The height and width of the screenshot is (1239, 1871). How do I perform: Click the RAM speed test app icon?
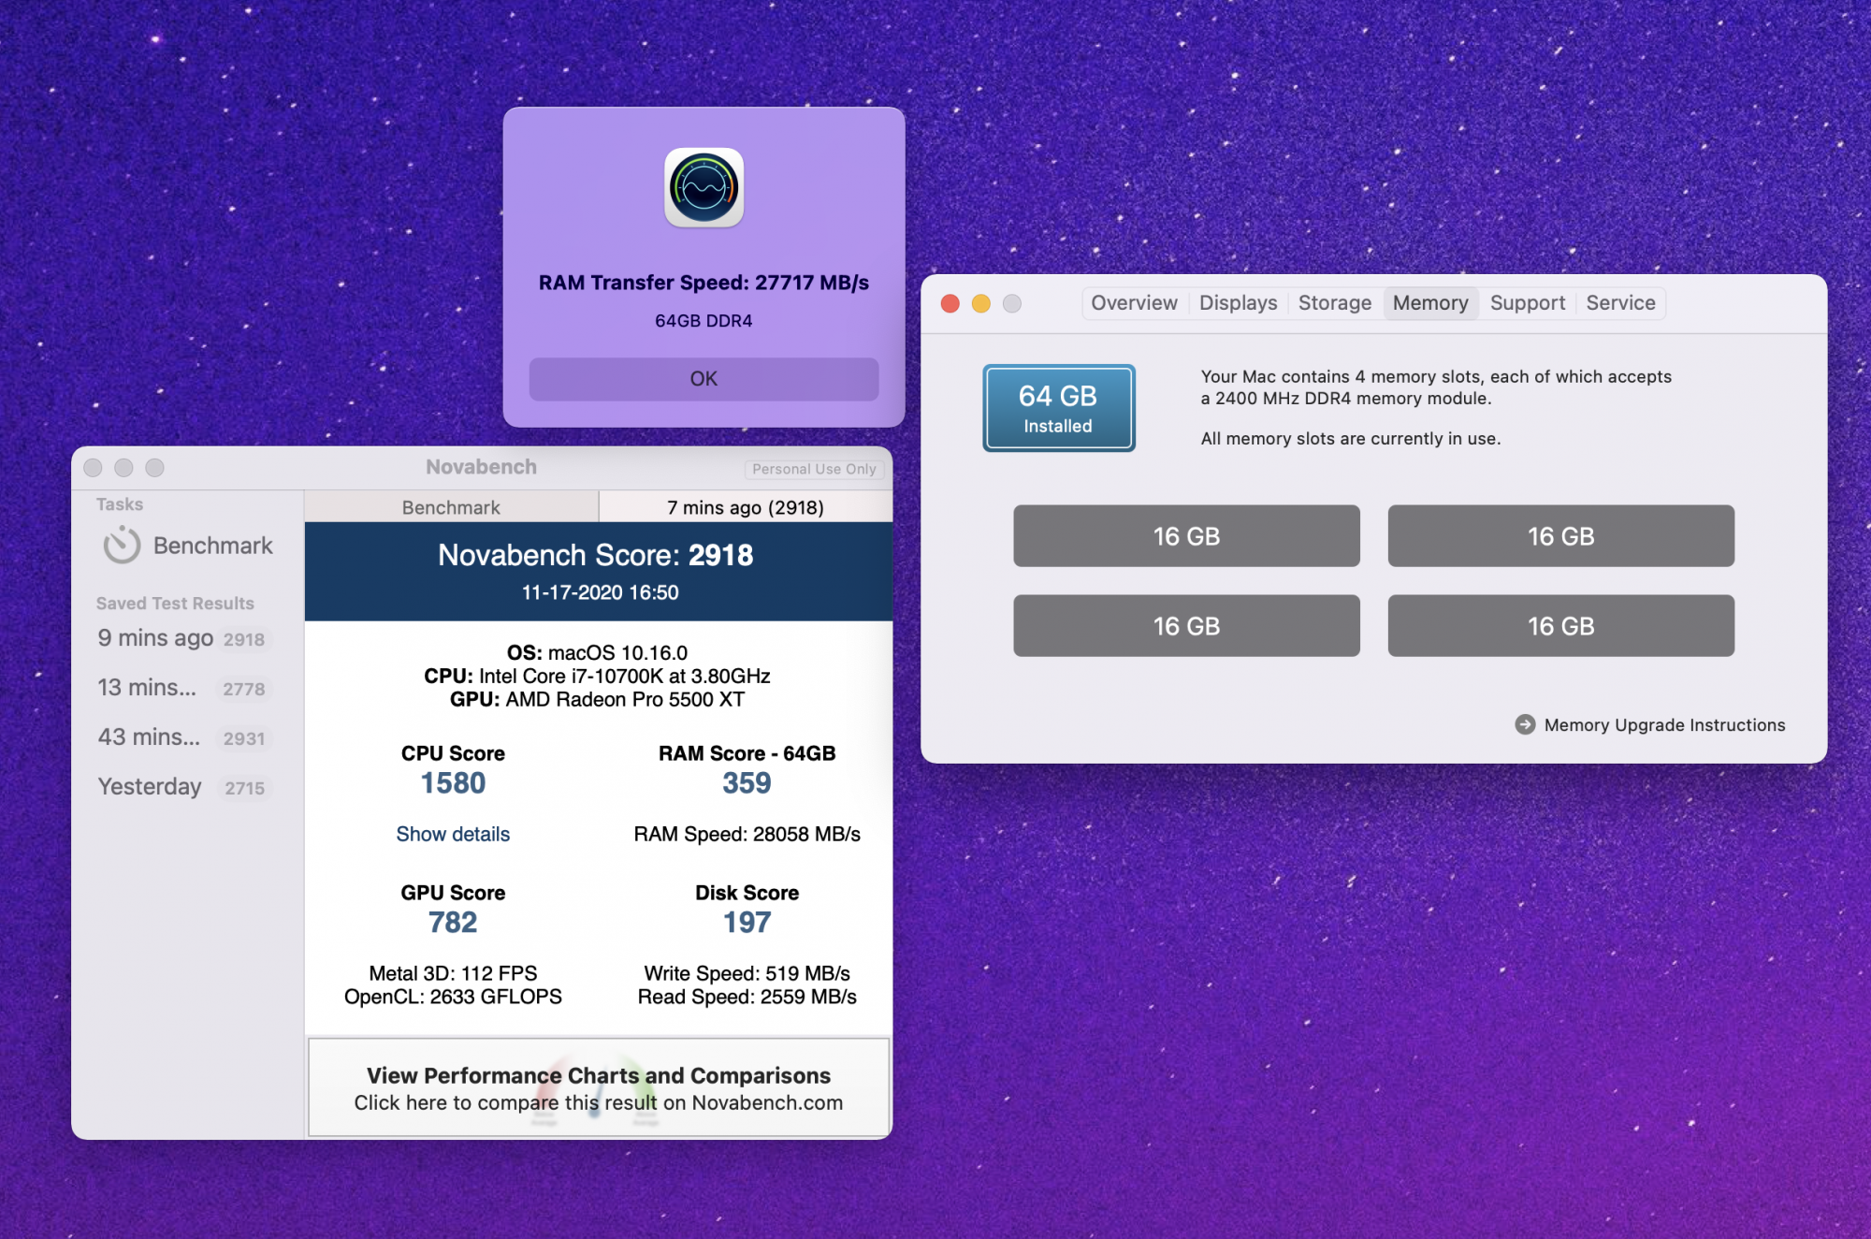pos(703,187)
